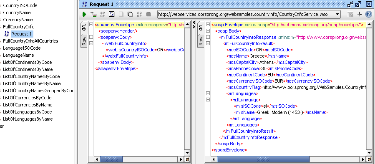Submit the request with the green play icon
This screenshot has height=164, width=375.
pyautogui.click(x=84, y=14)
